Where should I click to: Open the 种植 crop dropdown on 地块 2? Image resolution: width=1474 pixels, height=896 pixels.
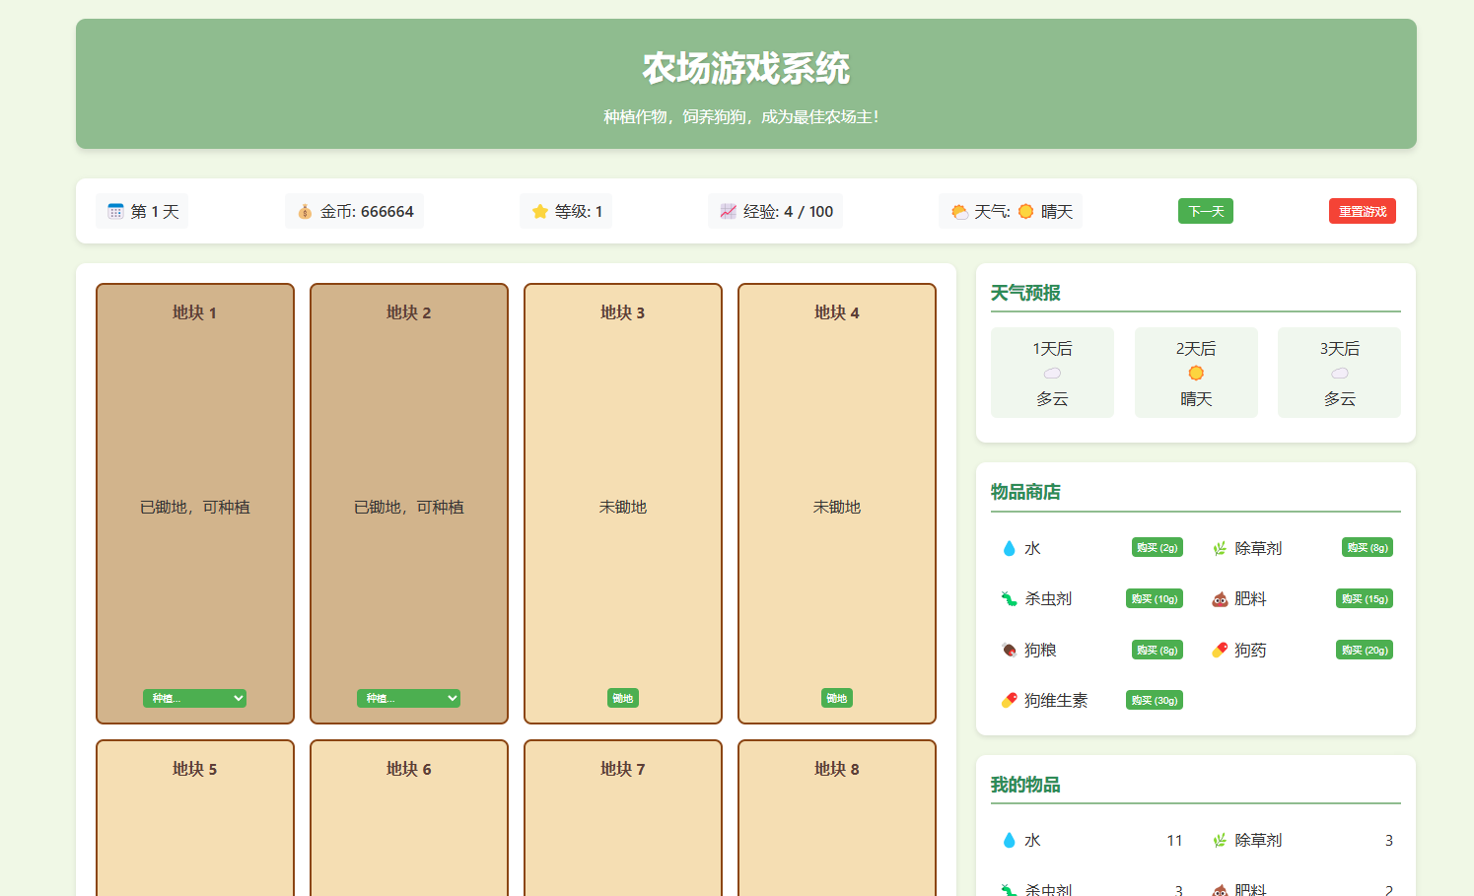click(x=408, y=698)
